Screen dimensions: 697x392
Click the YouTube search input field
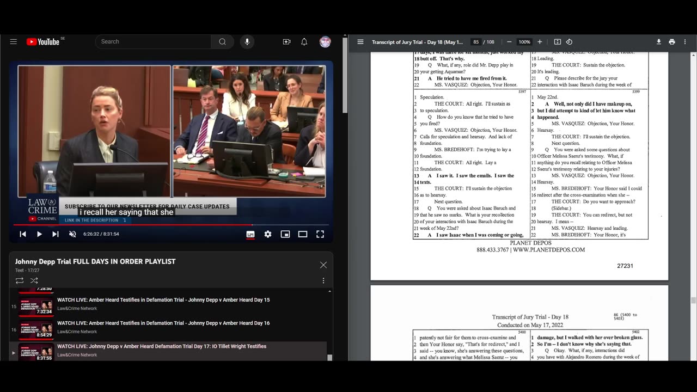(x=153, y=42)
